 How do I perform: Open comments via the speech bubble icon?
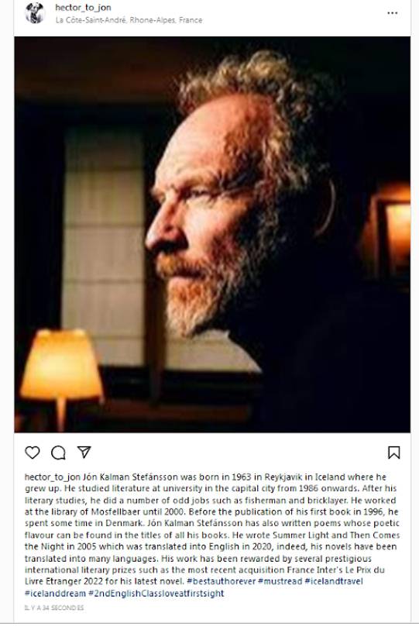58,453
